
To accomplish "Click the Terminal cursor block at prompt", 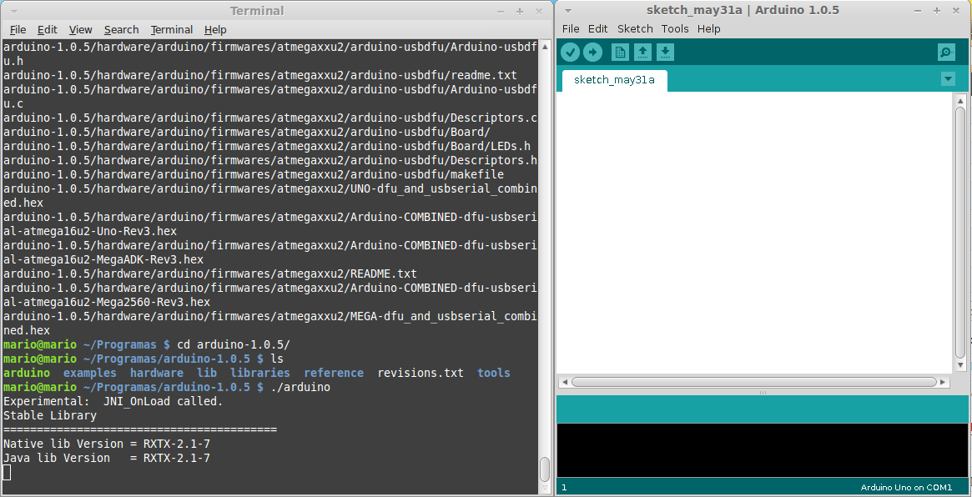I will point(7,473).
